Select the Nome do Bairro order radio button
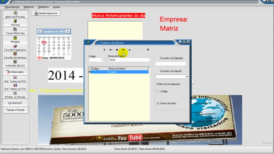This screenshot has height=154, width=274. 158,104
